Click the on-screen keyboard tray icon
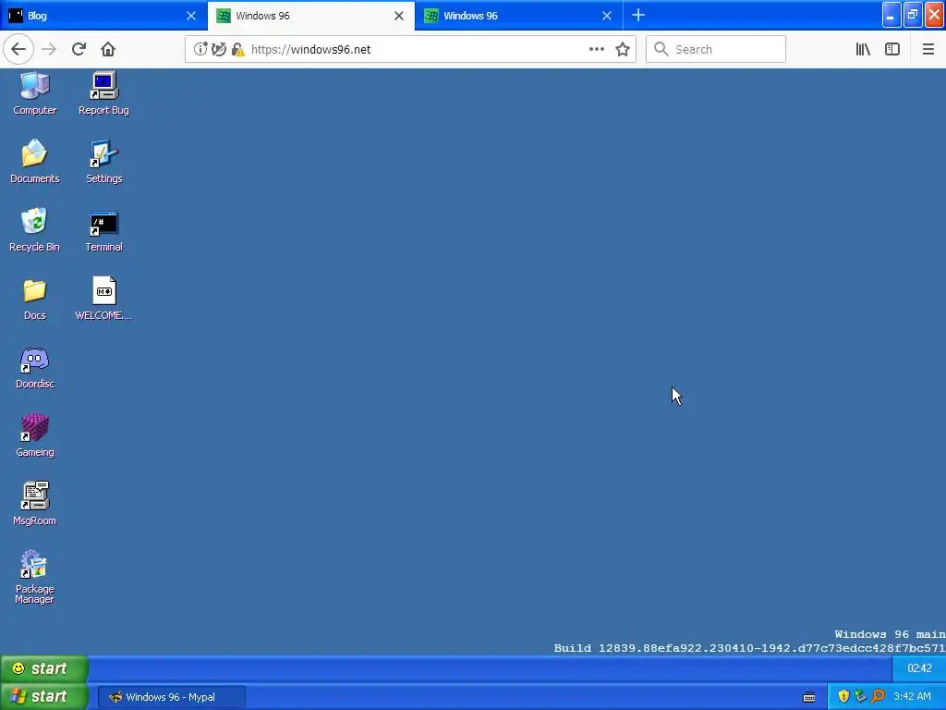946x710 pixels. point(809,697)
